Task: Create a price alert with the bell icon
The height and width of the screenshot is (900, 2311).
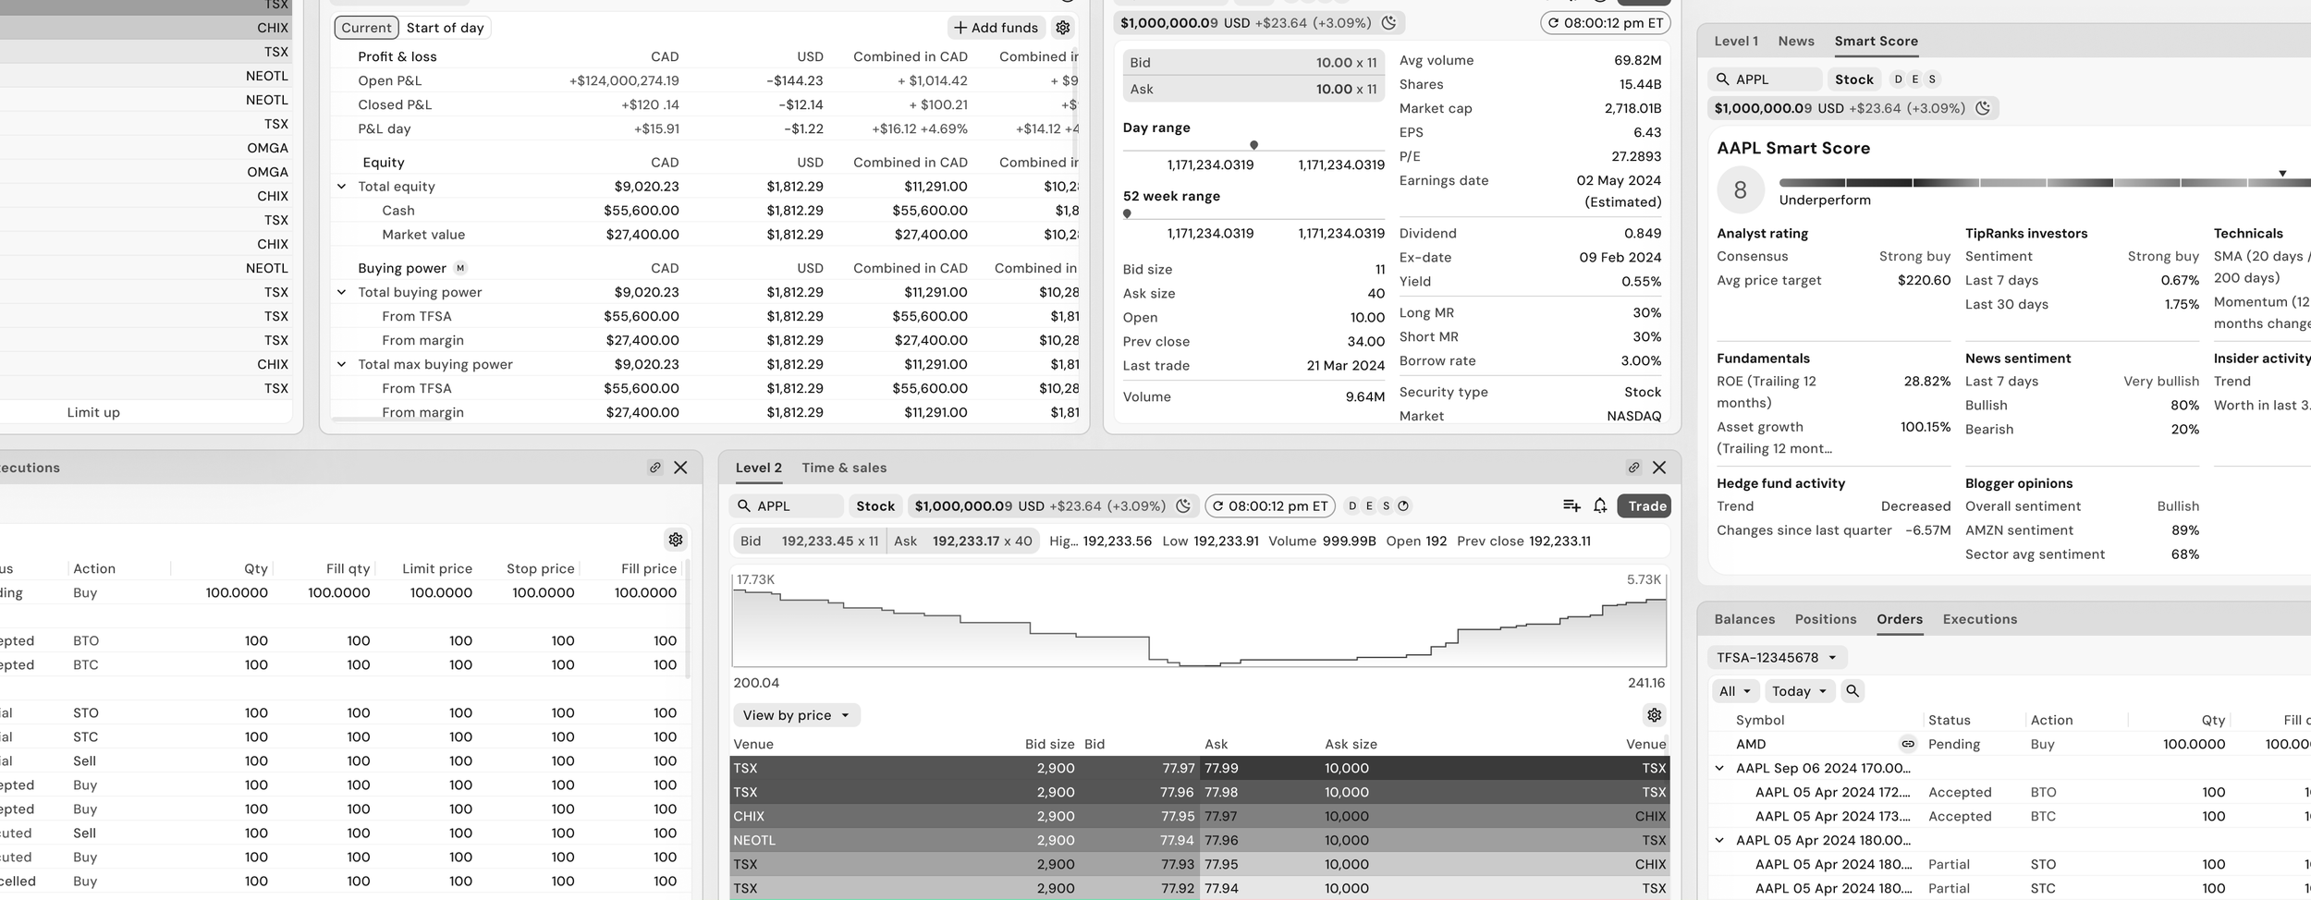Action: (1600, 505)
